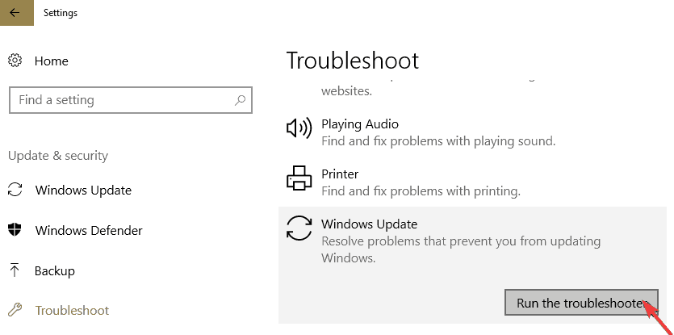Focus the Find a setting search box

121,100
